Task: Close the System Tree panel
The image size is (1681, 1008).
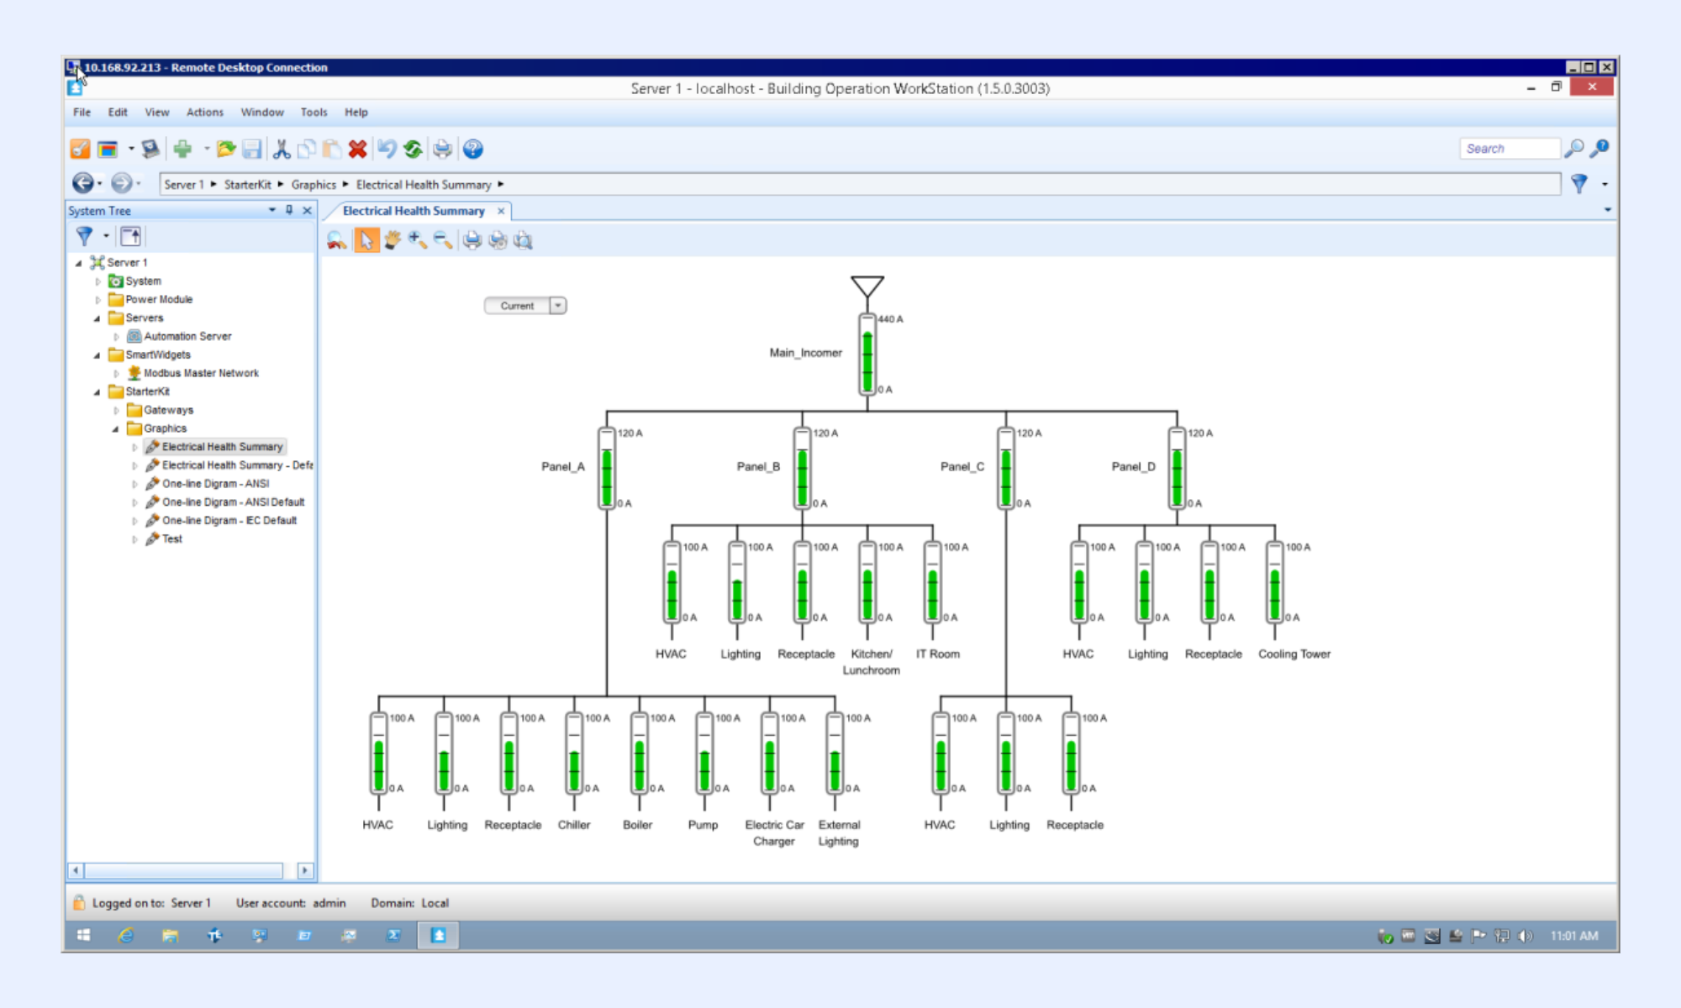Action: click(x=307, y=210)
